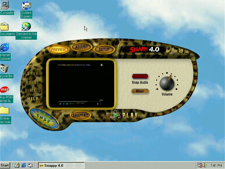This screenshot has height=169, width=225.
Task: Open the audio Mixer
Action: [x=140, y=91]
